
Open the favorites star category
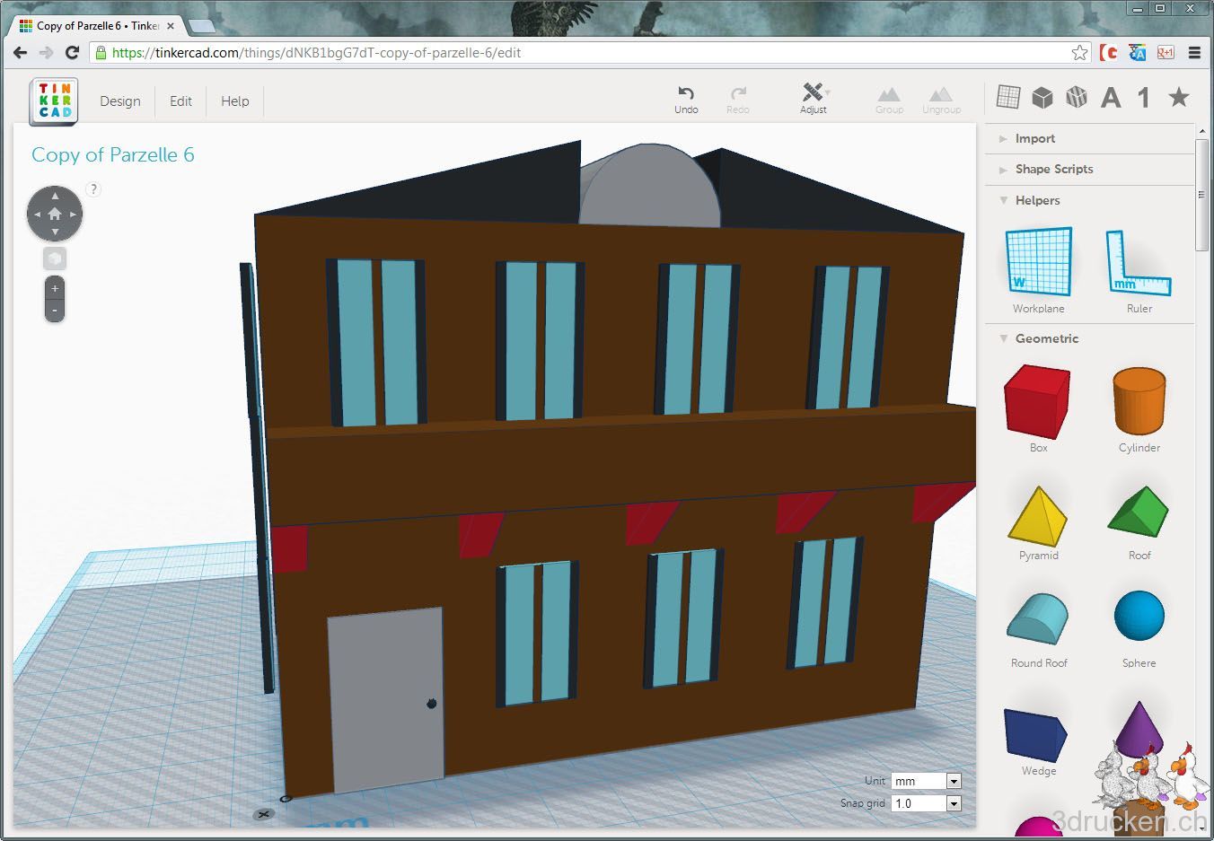tap(1179, 97)
